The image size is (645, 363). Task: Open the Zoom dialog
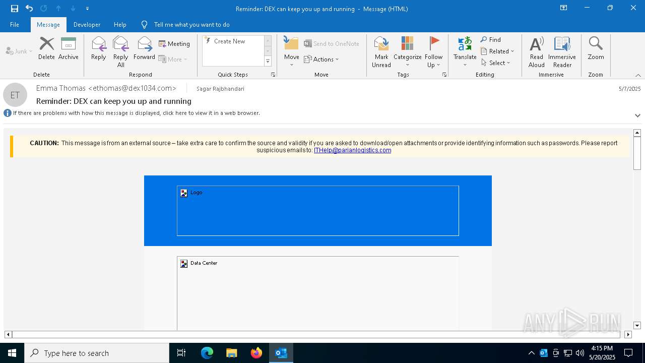coord(596,48)
